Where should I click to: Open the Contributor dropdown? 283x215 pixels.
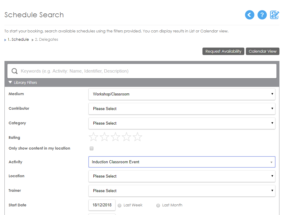182,109
